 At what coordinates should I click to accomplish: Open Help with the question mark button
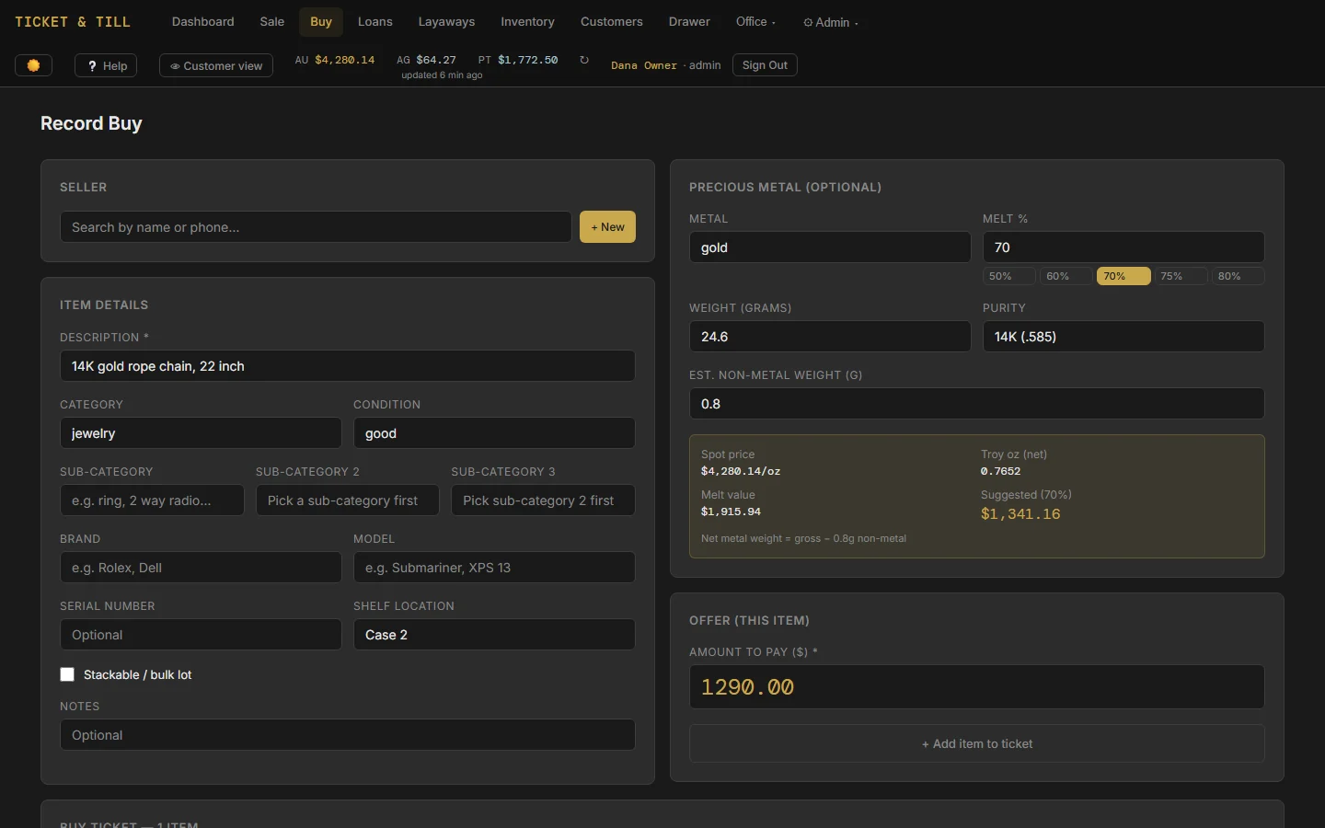pyautogui.click(x=106, y=65)
